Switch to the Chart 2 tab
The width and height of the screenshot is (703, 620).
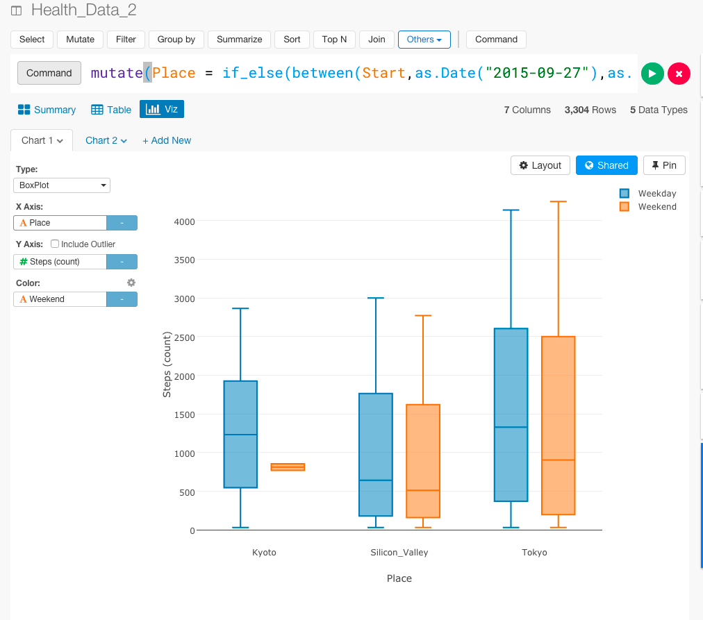(x=106, y=140)
